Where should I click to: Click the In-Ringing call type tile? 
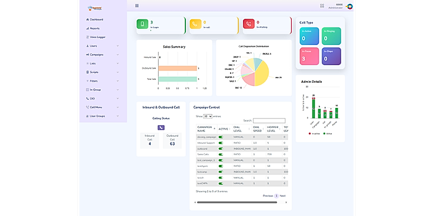click(x=331, y=36)
